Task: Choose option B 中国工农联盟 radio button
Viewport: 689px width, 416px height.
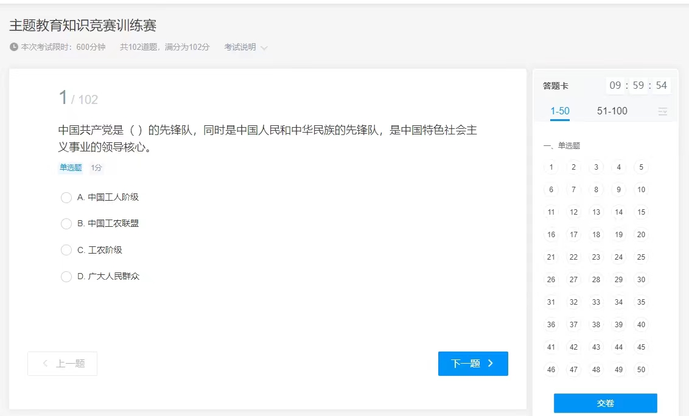Action: click(66, 224)
